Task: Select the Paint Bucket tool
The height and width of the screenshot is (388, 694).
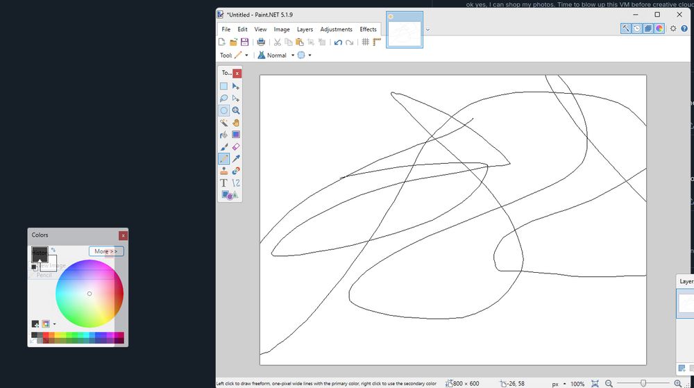Action: (x=223, y=135)
